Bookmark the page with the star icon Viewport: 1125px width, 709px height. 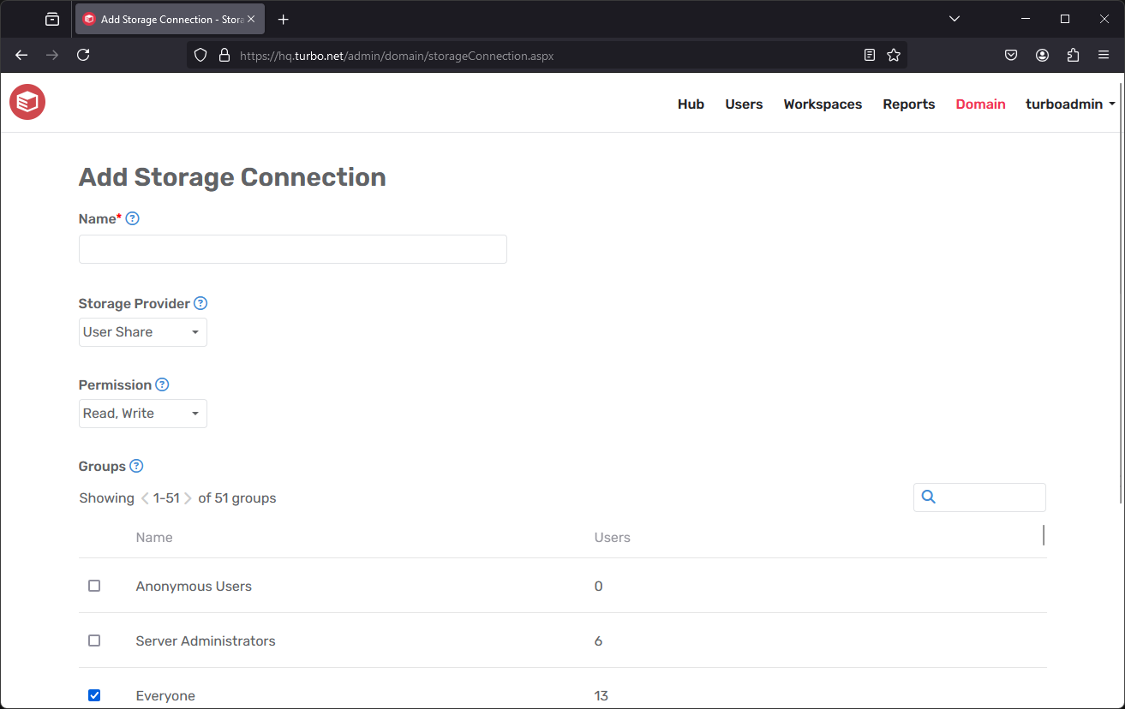click(x=894, y=54)
